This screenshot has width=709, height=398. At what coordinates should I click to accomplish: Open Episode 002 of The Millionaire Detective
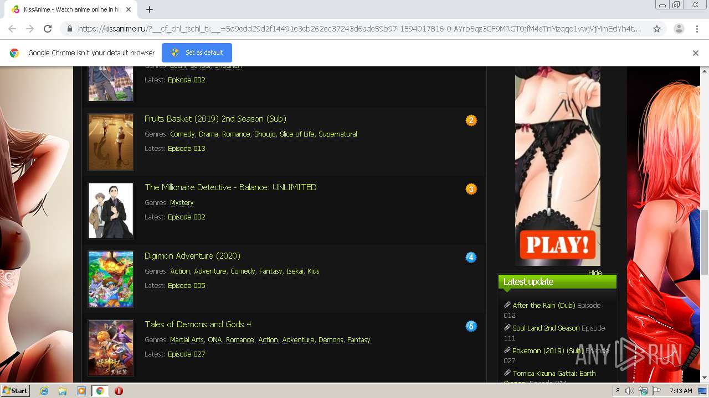pos(187,217)
